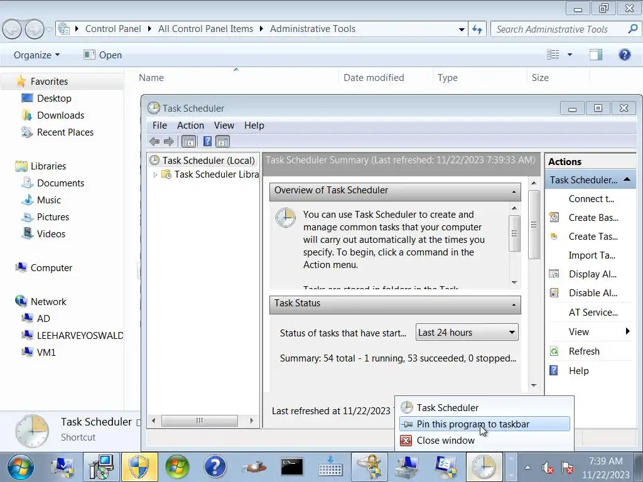Click the Task Scheduler clock taskbar icon
This screenshot has height=482, width=643.
click(484, 467)
